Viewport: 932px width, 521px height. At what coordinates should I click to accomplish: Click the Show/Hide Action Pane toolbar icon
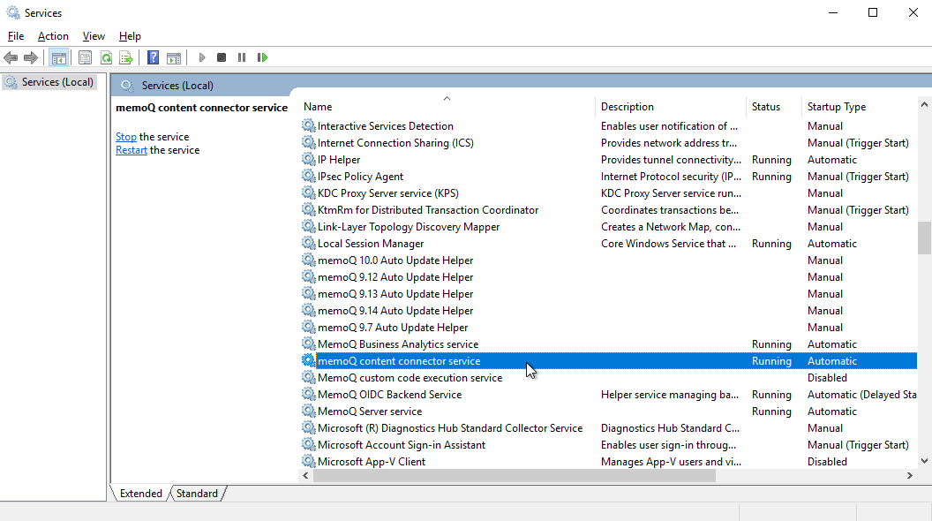174,57
